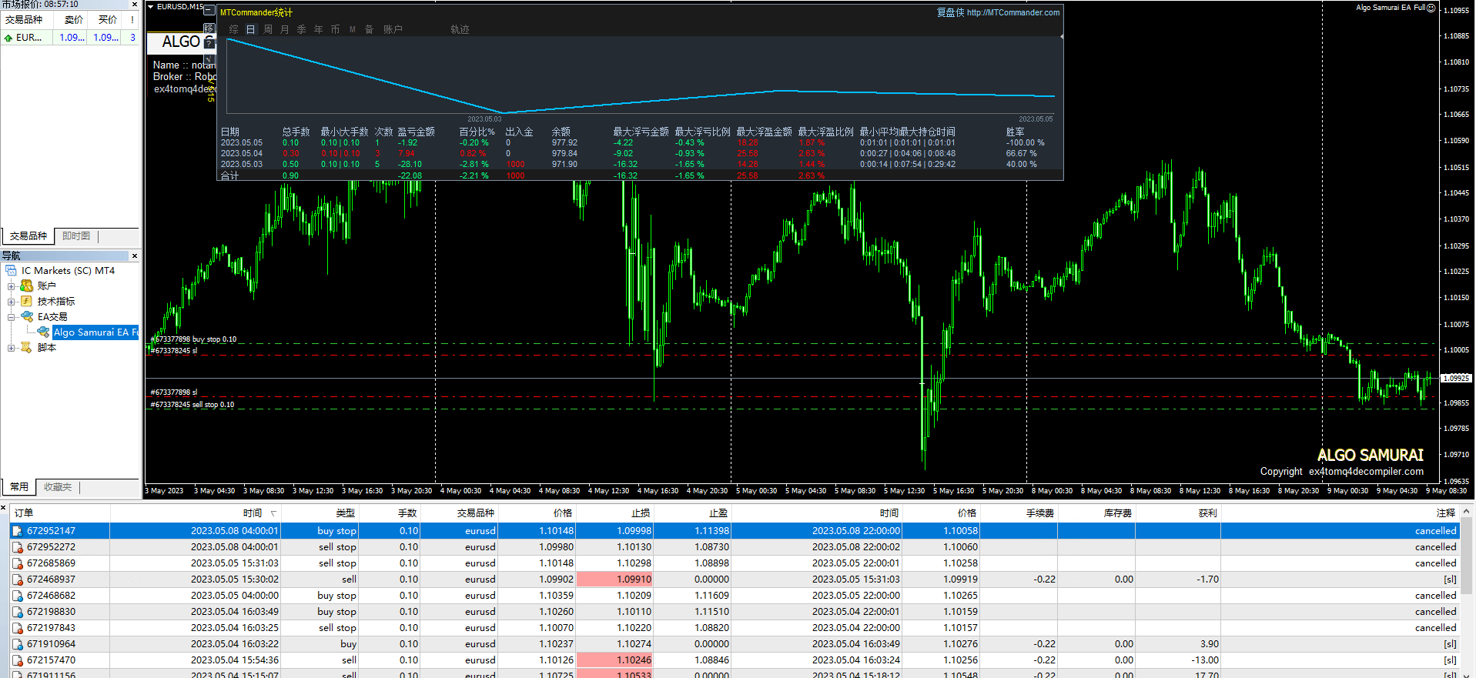Select order 672468937 row in history
The height and width of the screenshot is (678, 1476).
pos(51,579)
